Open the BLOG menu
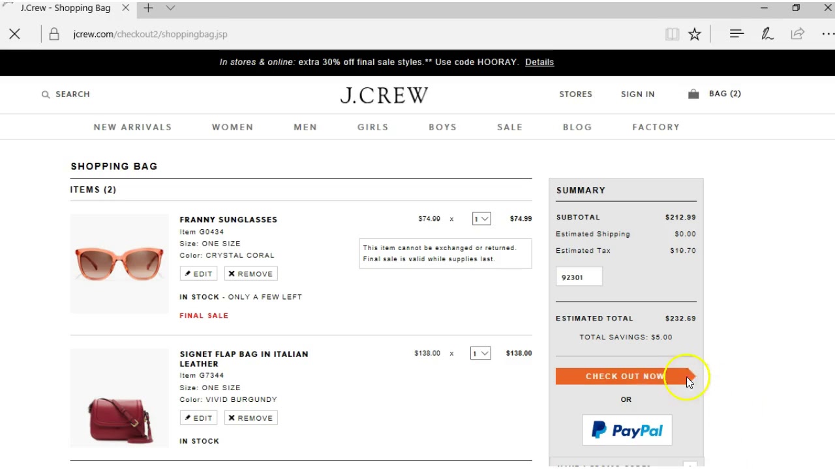The image size is (835, 469). tap(577, 127)
